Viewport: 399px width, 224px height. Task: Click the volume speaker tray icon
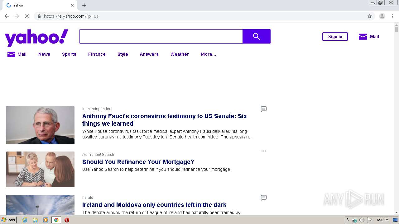pyautogui.click(x=362, y=220)
